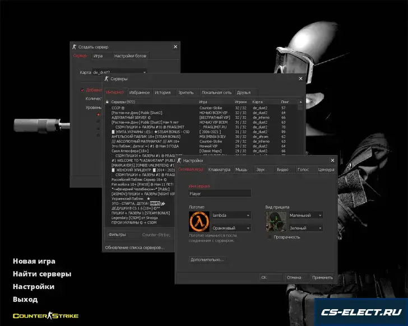The width and height of the screenshot is (408, 326).
Task: Click Найти серверы in main menu
Action: click(x=42, y=274)
